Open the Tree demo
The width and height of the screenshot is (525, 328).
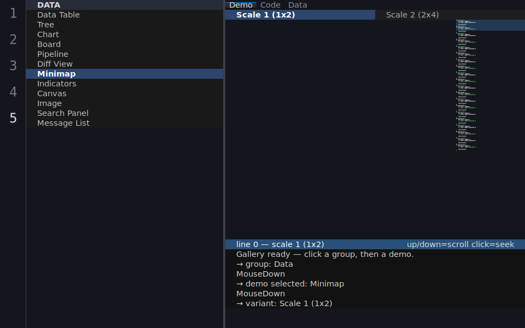[x=125, y=25]
